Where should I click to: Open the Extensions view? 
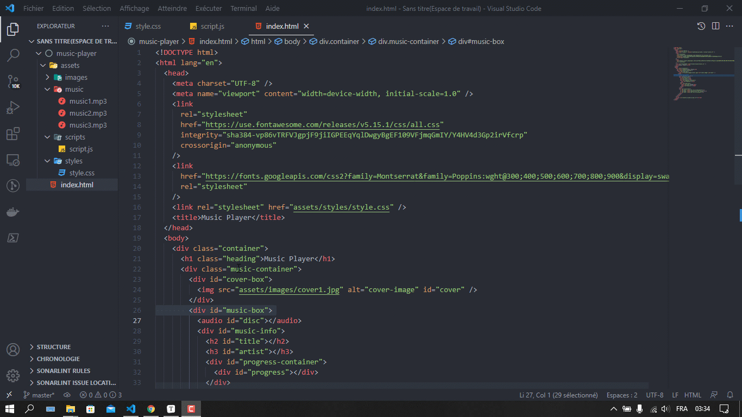click(13, 133)
